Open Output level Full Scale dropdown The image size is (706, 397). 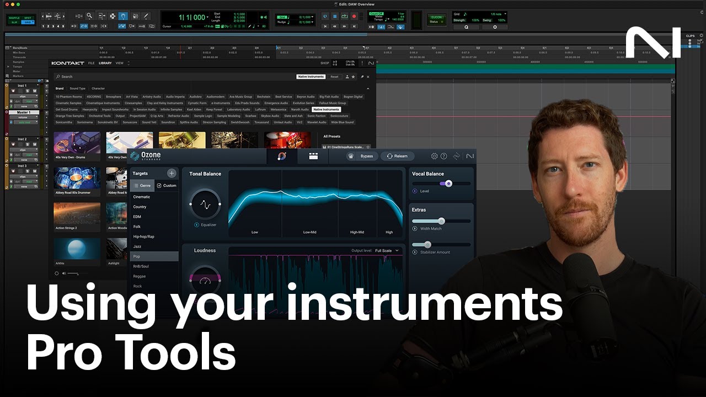click(387, 250)
